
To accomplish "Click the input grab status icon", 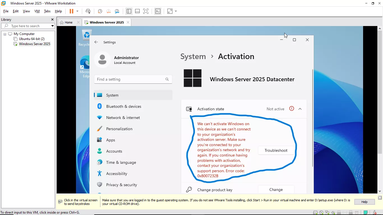I will coord(375,212).
